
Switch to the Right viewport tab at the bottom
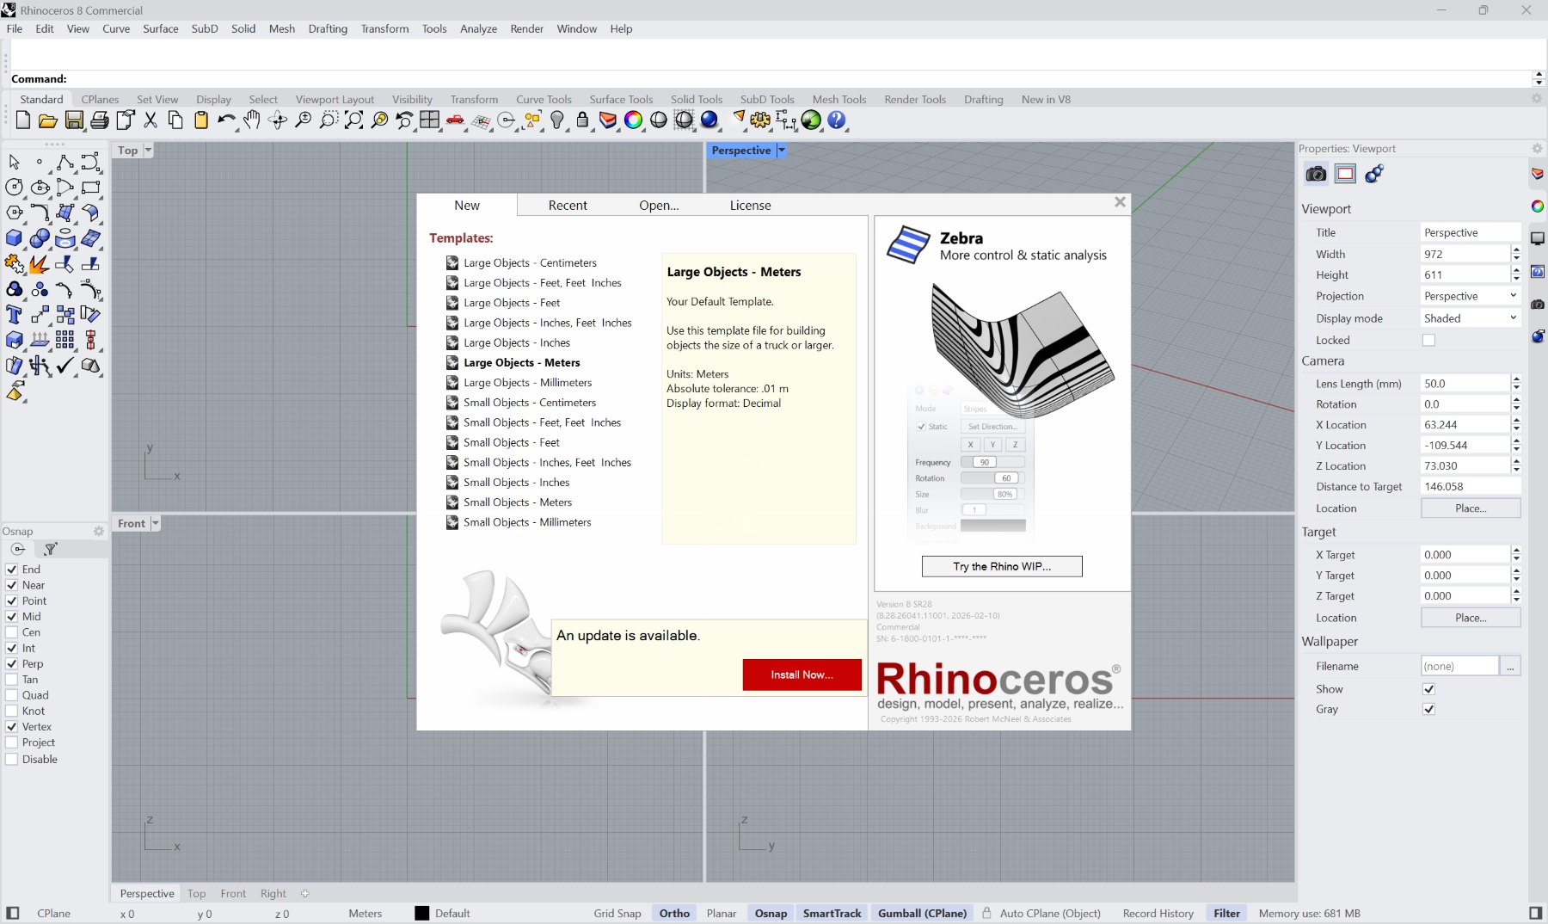click(273, 894)
